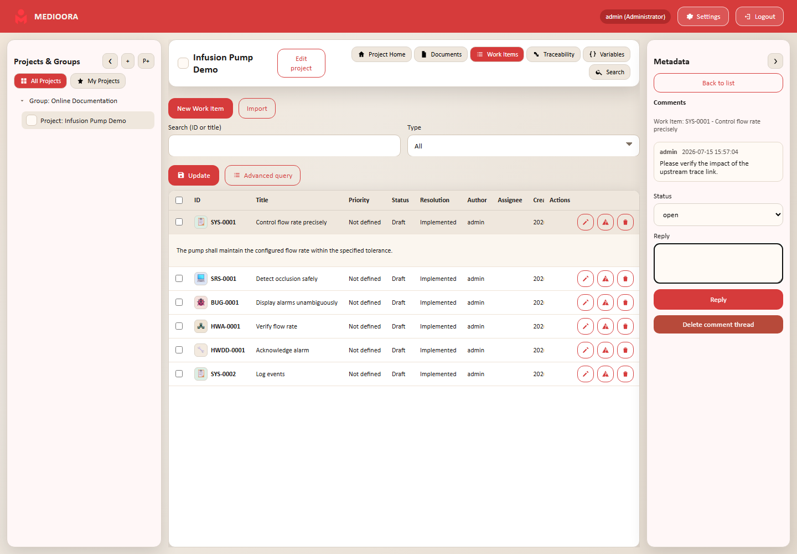Click the trash icon on SRS-0001 row
The width and height of the screenshot is (797, 554).
pos(625,279)
